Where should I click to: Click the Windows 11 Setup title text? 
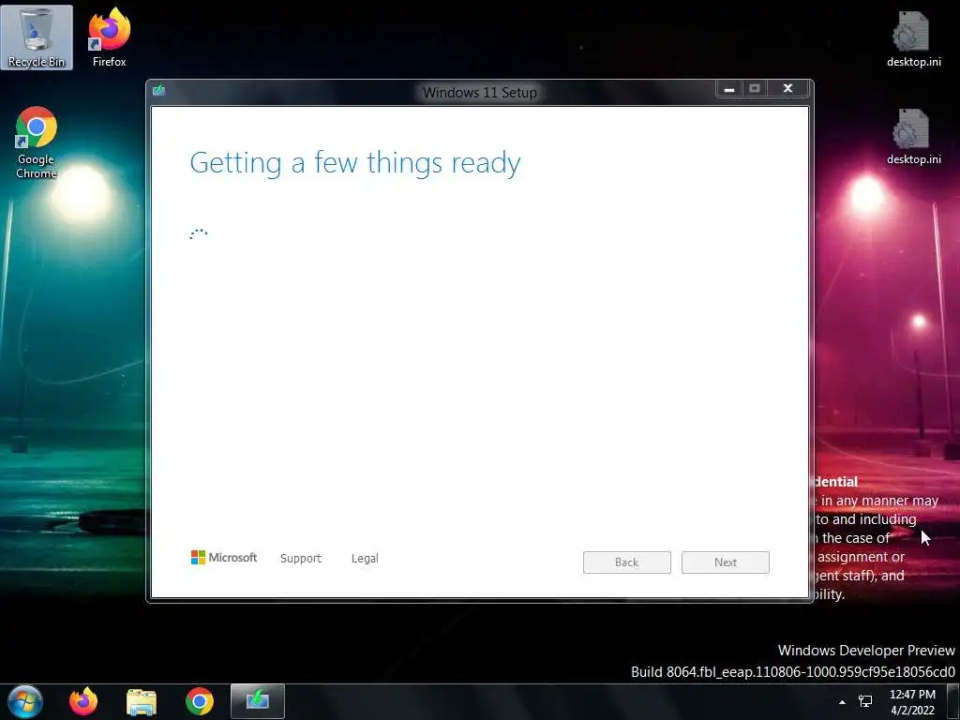click(480, 93)
